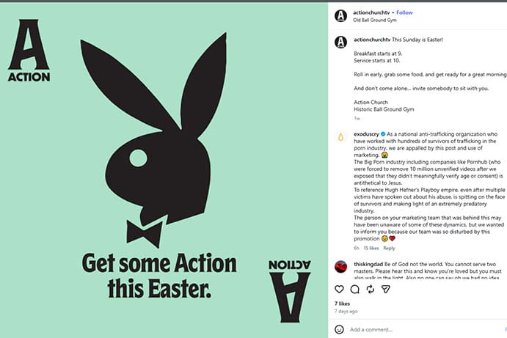Like the post with the heart icon
The image size is (507, 338).
click(340, 289)
